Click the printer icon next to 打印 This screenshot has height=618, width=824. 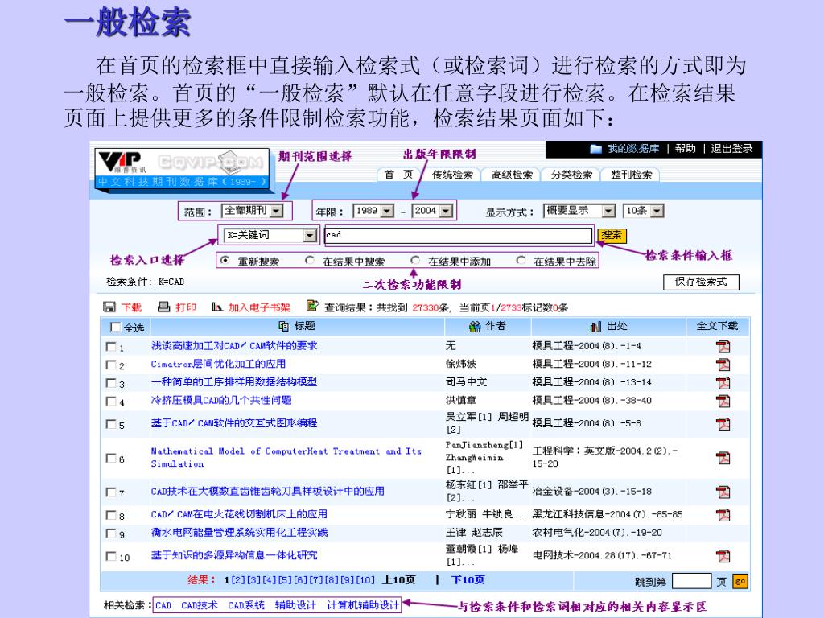tap(164, 307)
